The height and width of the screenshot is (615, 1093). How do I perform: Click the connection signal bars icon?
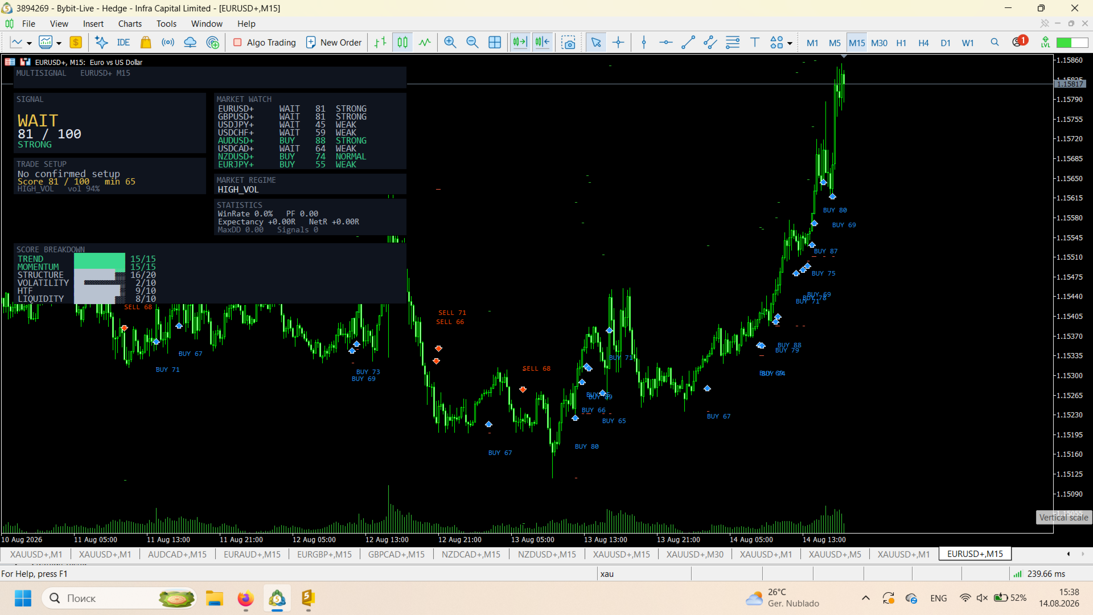pyautogui.click(x=1017, y=574)
